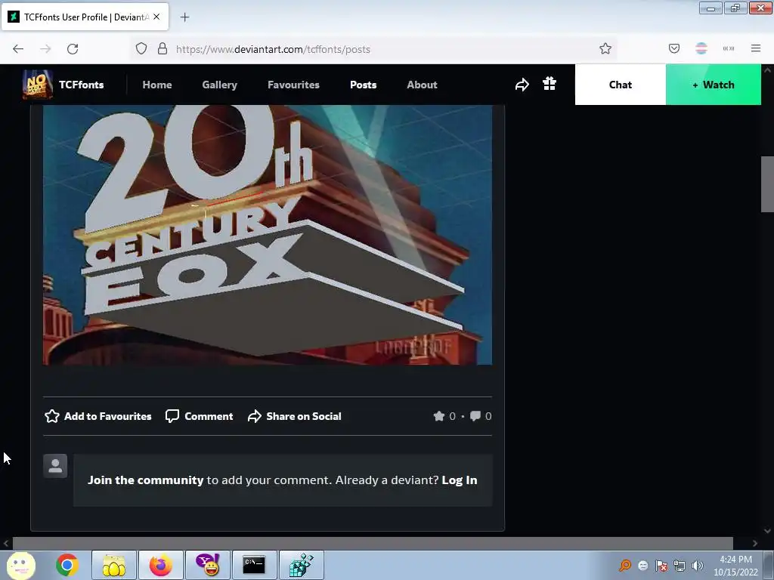Click the Log In link
The height and width of the screenshot is (580, 774).
click(459, 480)
